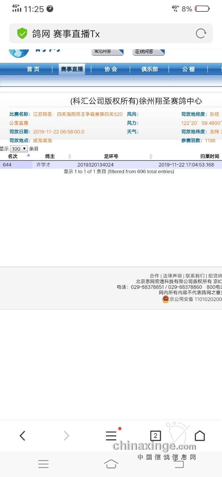Open the 首页 navigation tab
Image resolution: width=222 pixels, height=477 pixels.
click(x=33, y=69)
